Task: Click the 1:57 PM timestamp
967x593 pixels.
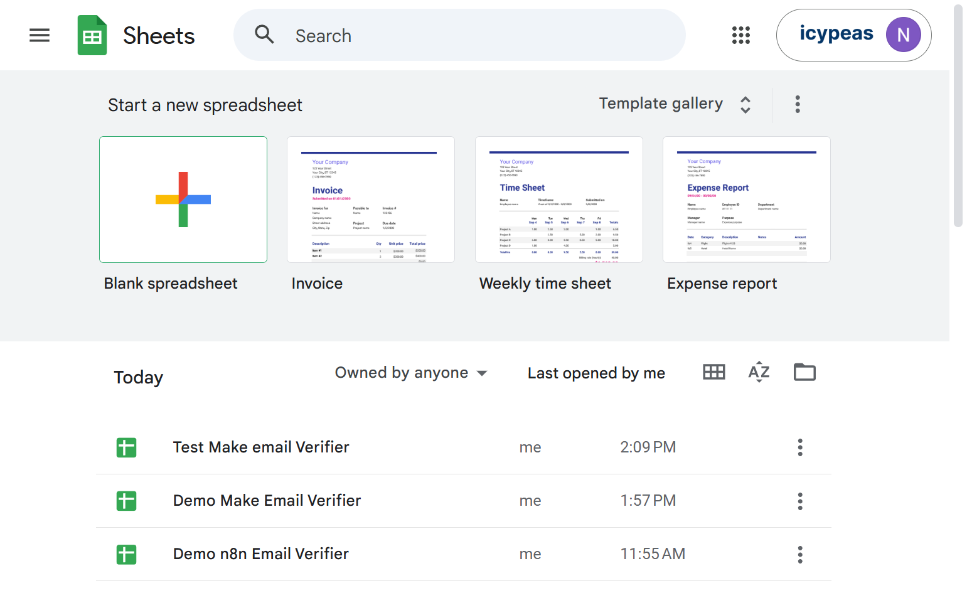Action: pos(648,501)
